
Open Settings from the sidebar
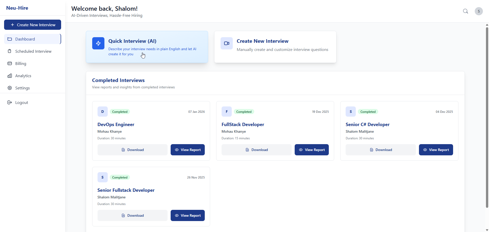(22, 88)
